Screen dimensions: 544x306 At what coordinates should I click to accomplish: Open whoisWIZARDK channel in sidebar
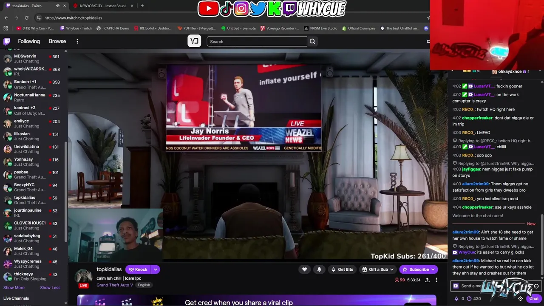tap(33, 71)
